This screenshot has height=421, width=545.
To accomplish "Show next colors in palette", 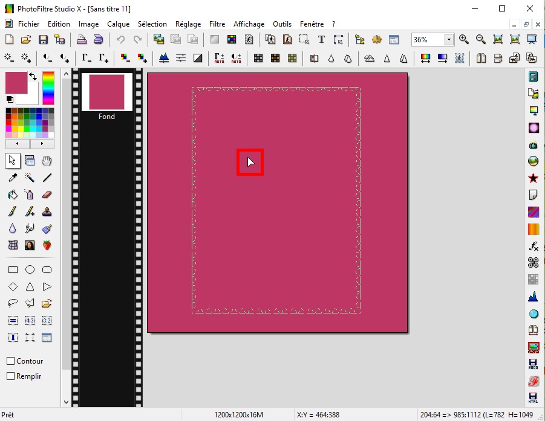I will pos(42,144).
